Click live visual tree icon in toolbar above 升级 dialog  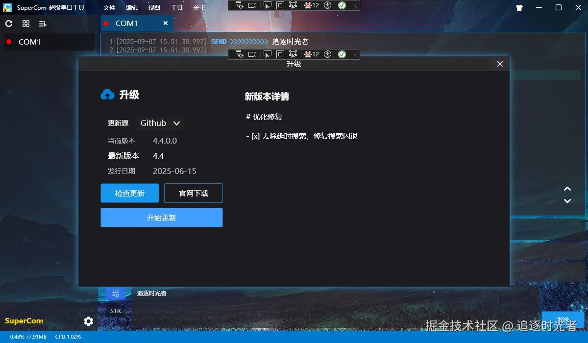tap(239, 54)
